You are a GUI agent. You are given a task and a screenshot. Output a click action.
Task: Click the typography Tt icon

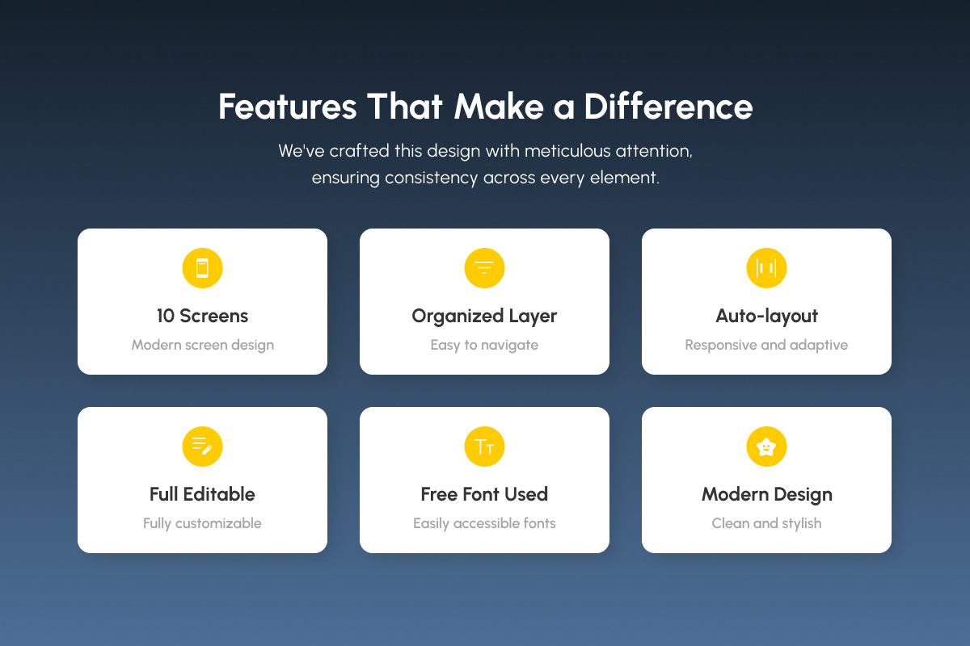(x=484, y=447)
